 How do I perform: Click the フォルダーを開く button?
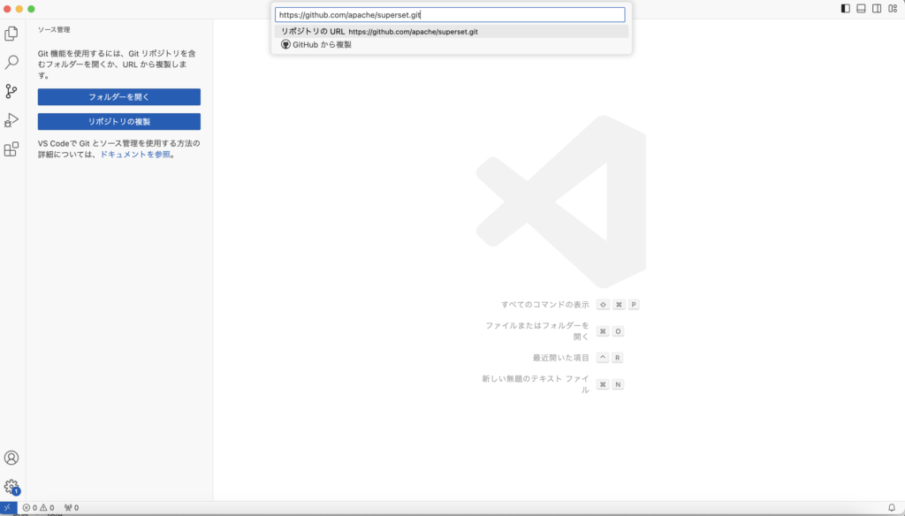(x=118, y=97)
